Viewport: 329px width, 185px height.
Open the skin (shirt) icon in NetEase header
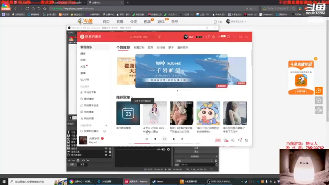coord(208,37)
